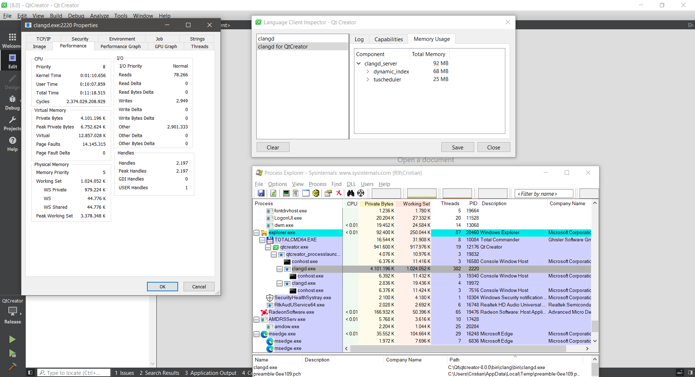Image resolution: width=695 pixels, height=377 pixels.
Task: Collapse AMDRSServ.exe tree node
Action: (x=256, y=319)
